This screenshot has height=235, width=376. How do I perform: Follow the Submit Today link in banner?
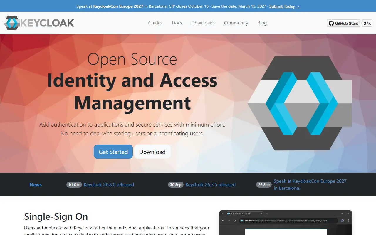284,6
